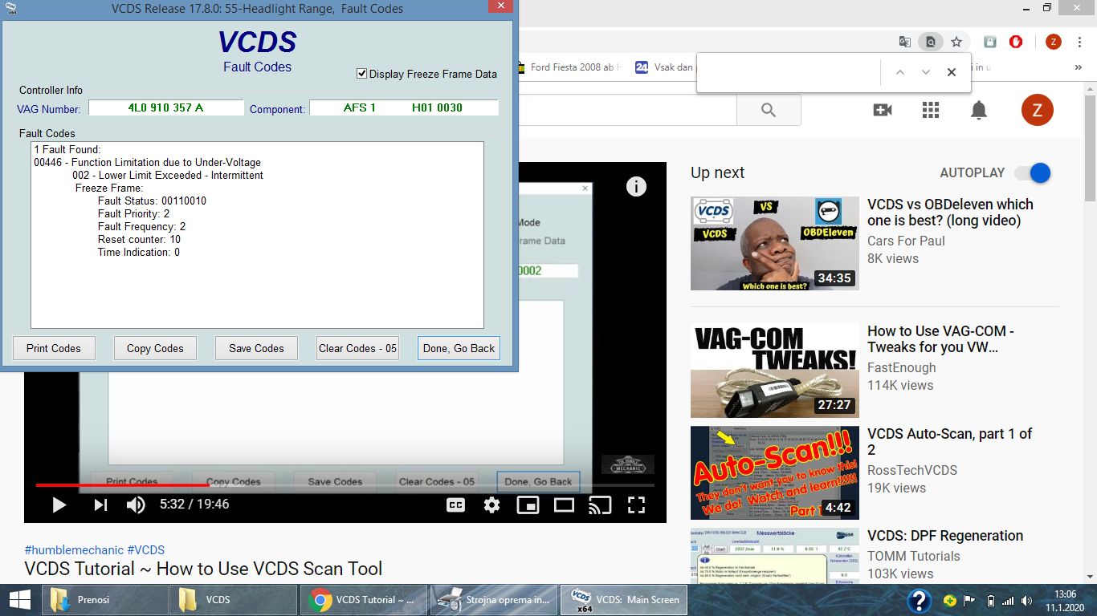Open Strojna oprema in taskbar
Viewport: 1097px width, 616px height.
click(493, 599)
